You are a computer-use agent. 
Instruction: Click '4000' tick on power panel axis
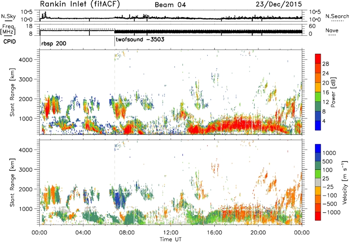(26, 60)
